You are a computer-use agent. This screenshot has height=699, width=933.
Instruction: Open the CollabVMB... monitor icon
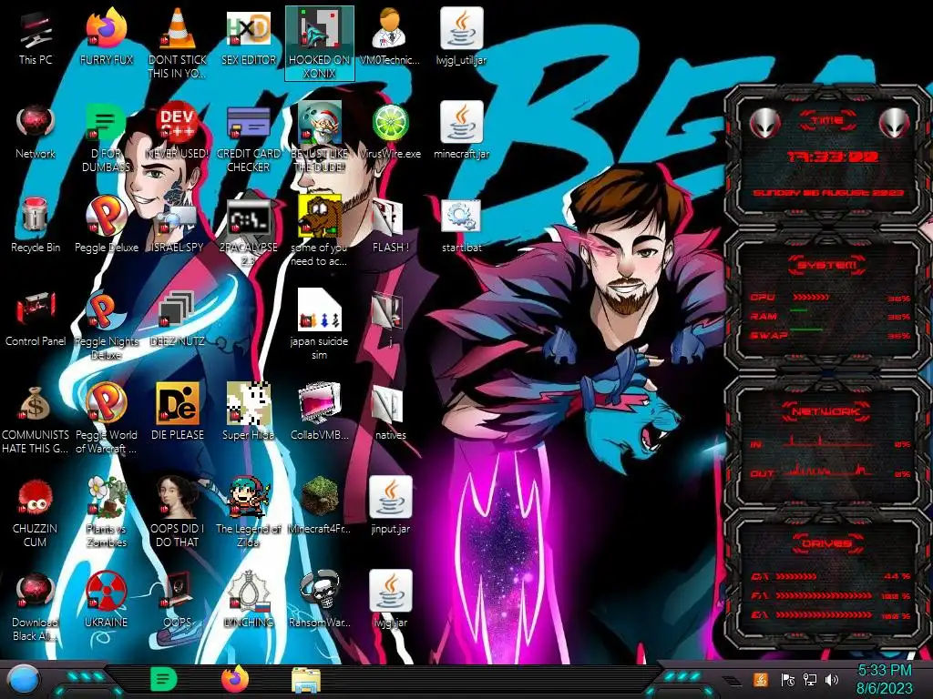click(x=320, y=411)
